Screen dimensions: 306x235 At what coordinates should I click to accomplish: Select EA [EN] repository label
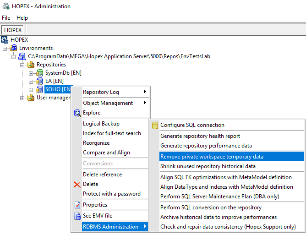click(55, 81)
